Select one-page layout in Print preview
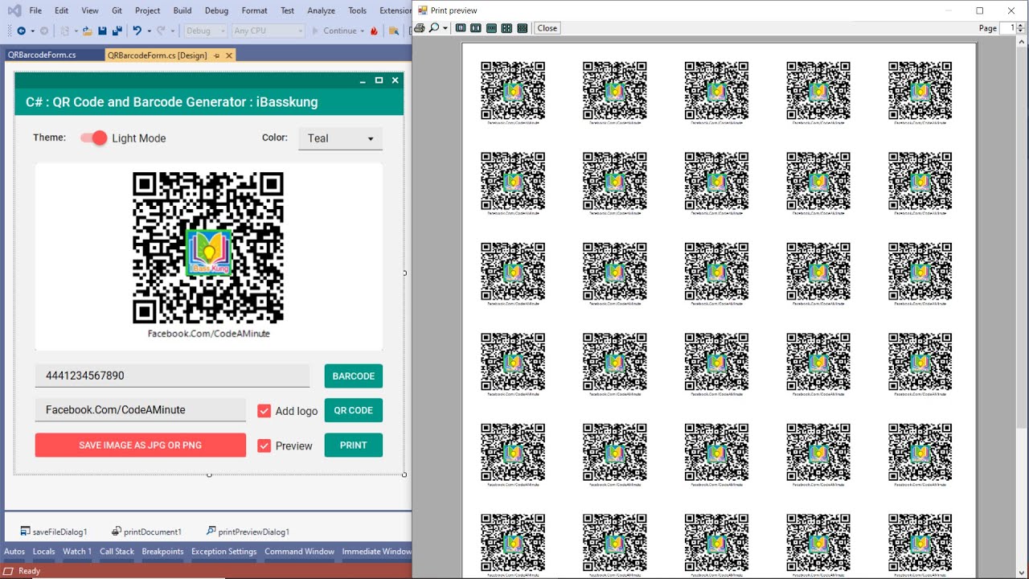1029x579 pixels. 461,28
